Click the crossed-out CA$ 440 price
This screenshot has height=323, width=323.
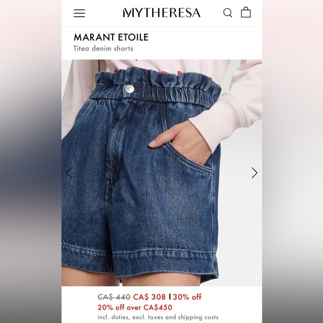pyautogui.click(x=114, y=297)
